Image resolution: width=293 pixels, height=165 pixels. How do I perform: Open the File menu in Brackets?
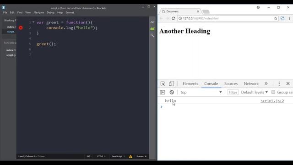click(5, 12)
